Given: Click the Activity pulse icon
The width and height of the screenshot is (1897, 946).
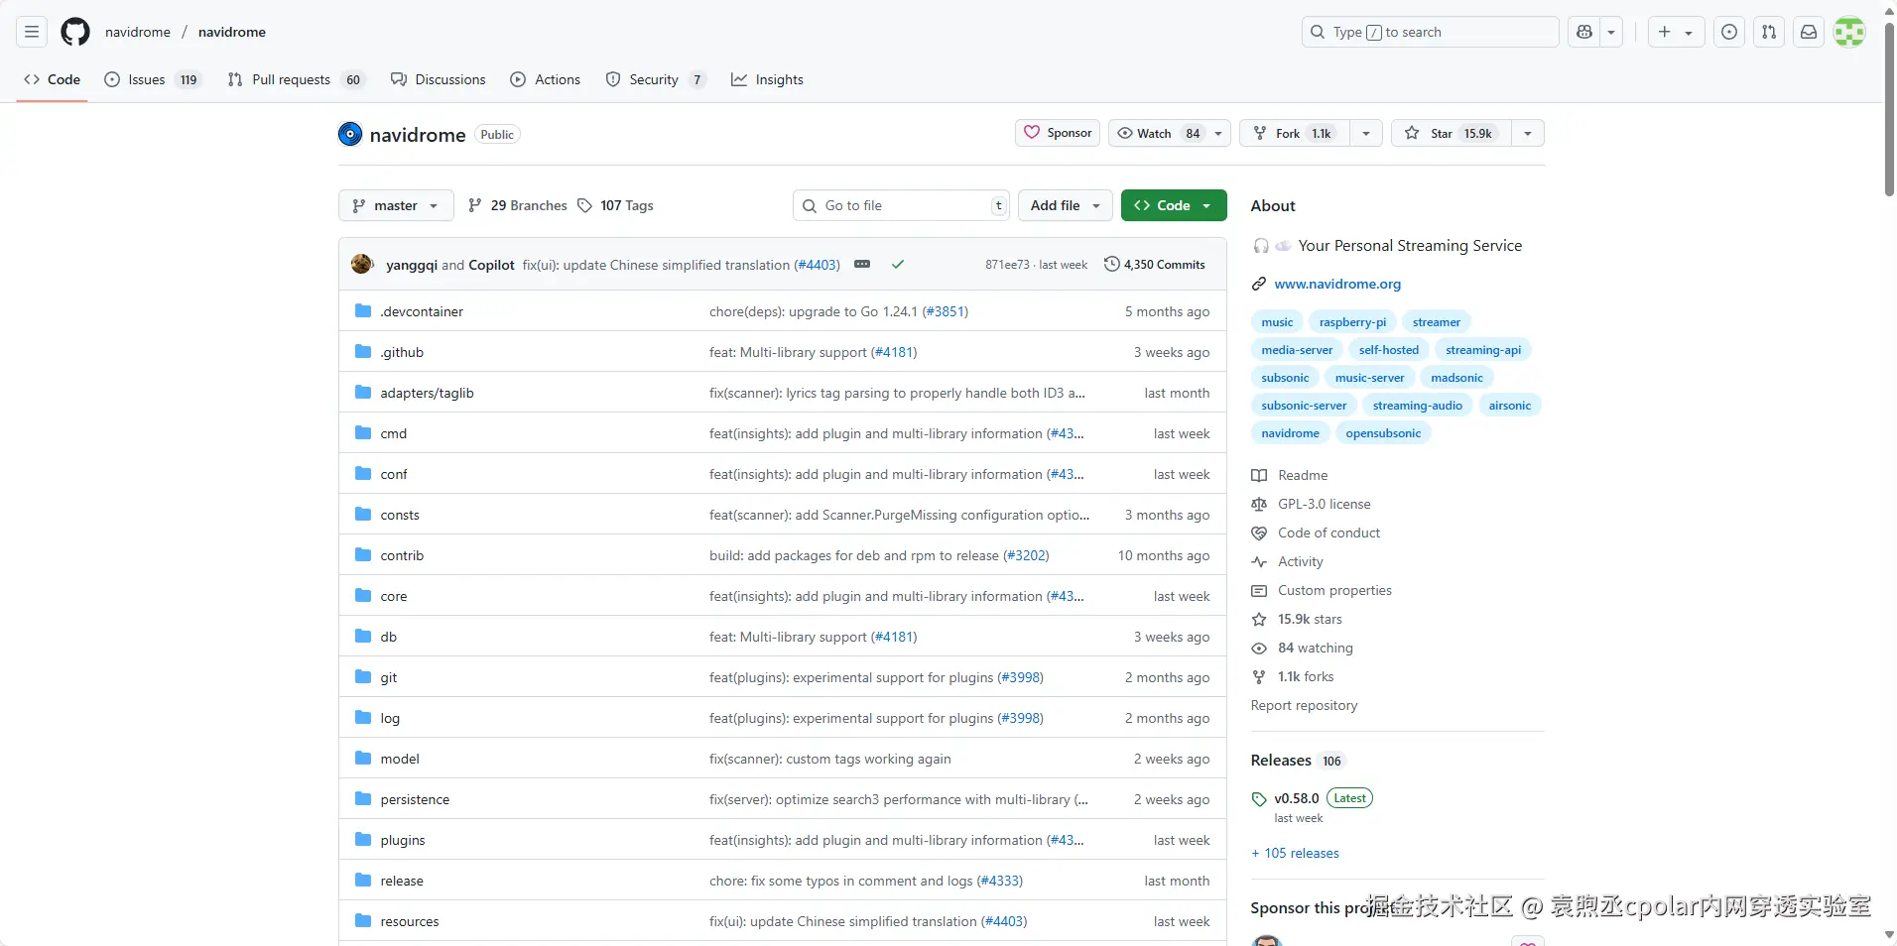Looking at the screenshot, I should [1259, 562].
